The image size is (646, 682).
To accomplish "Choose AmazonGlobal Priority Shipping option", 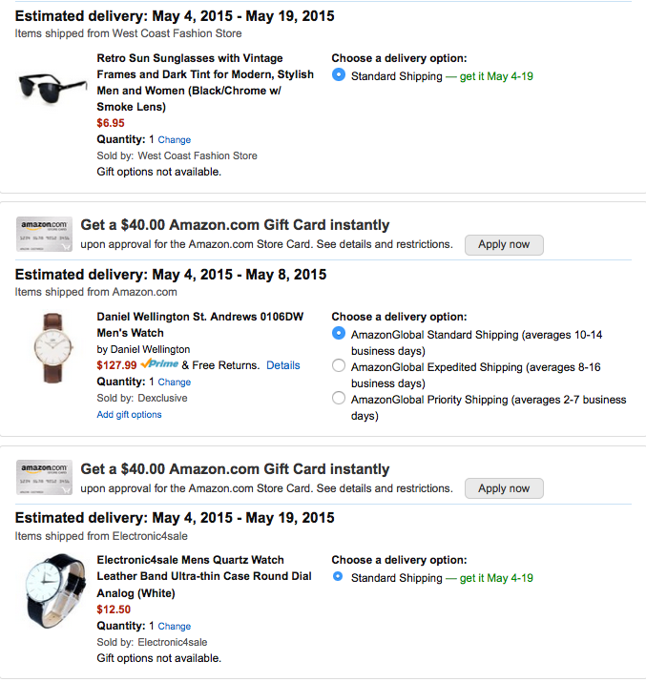I will tap(339, 399).
